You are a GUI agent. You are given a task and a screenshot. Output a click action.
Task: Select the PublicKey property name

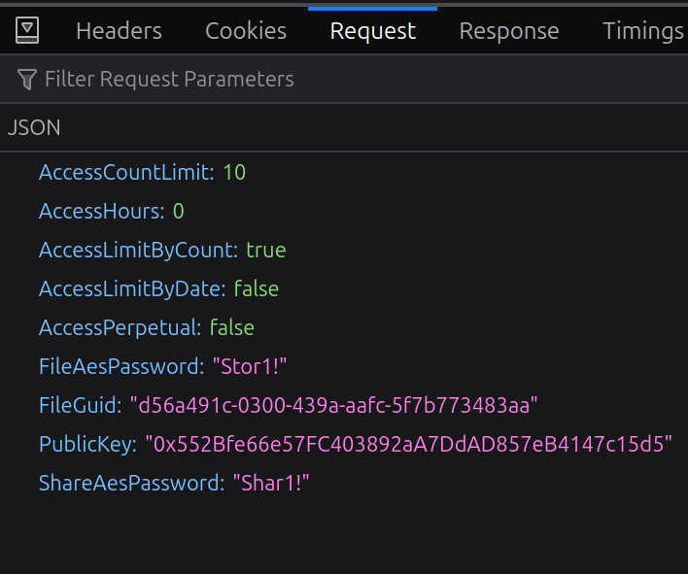[x=86, y=444]
